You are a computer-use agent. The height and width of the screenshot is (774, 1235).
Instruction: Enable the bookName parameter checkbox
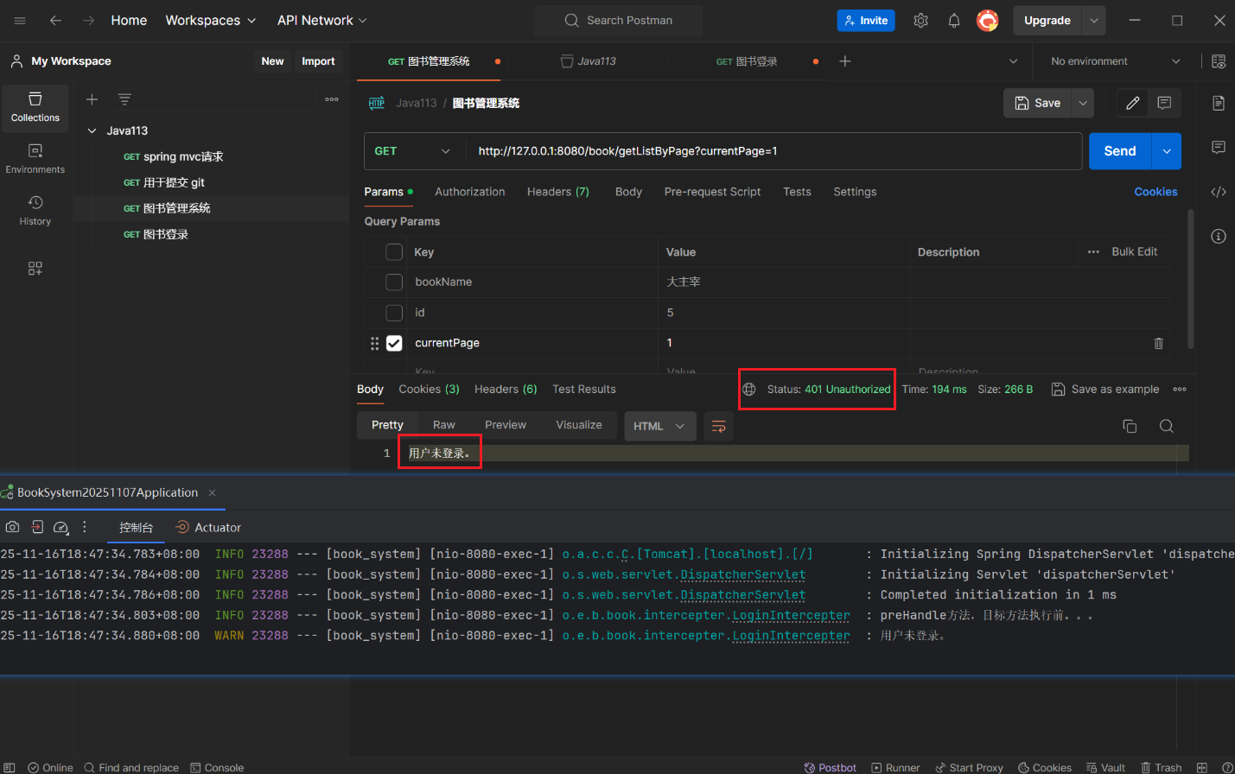[x=394, y=282]
